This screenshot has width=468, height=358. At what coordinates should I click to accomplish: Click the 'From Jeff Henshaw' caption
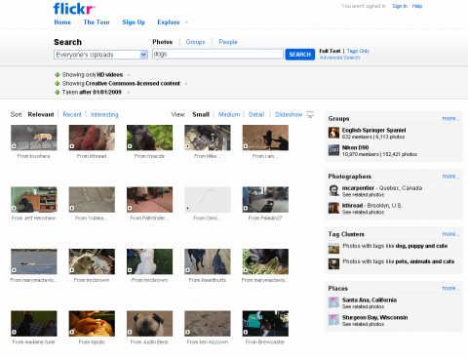click(33, 219)
